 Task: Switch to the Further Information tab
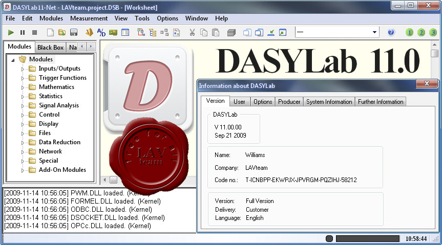coord(381,102)
